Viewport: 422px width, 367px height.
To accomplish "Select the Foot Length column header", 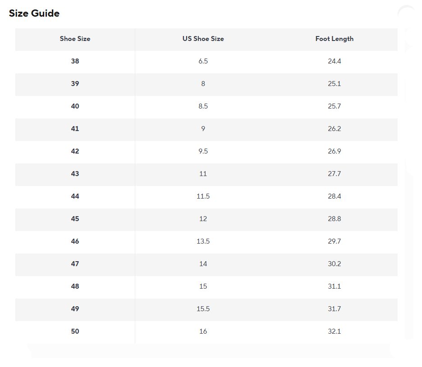I will (334, 39).
